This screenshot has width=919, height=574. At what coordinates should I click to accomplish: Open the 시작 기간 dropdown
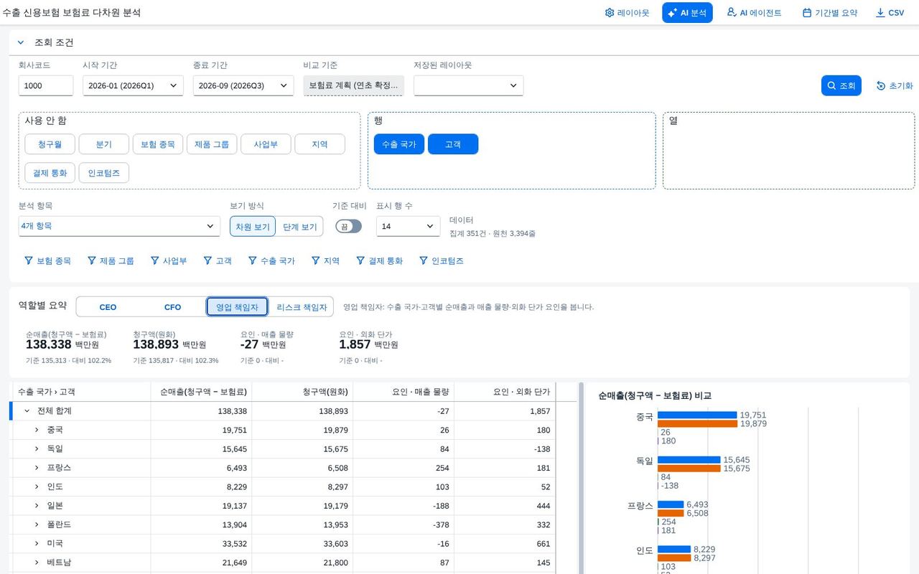(x=133, y=85)
